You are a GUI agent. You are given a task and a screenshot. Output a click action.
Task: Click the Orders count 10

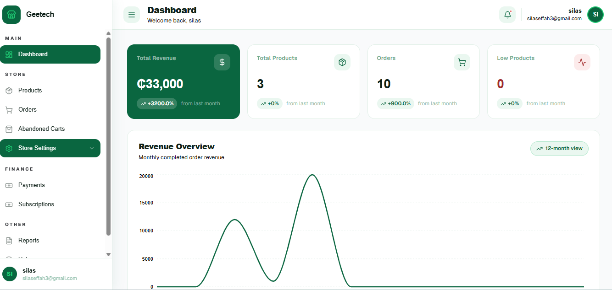(x=384, y=84)
